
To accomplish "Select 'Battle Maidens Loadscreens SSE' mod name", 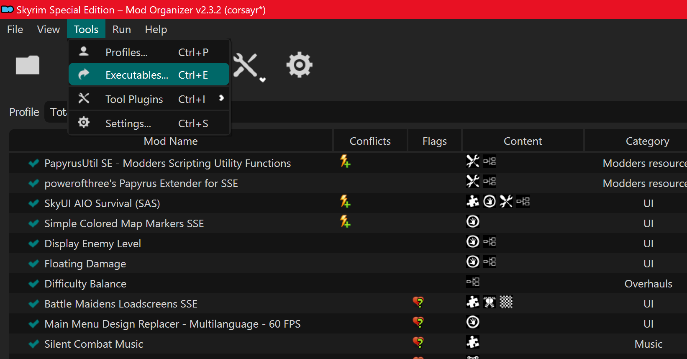I will [121, 304].
